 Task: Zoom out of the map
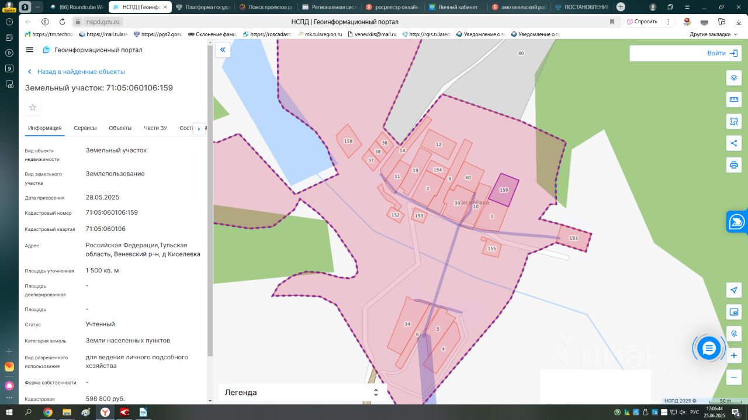(734, 377)
